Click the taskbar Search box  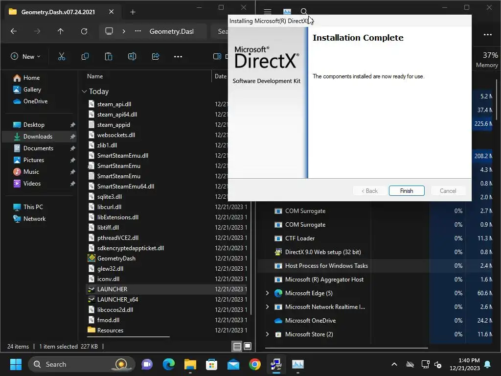82,364
